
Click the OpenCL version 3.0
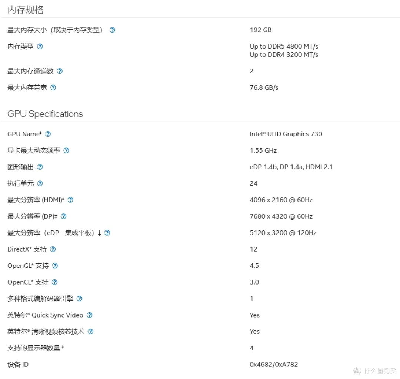tap(254, 282)
